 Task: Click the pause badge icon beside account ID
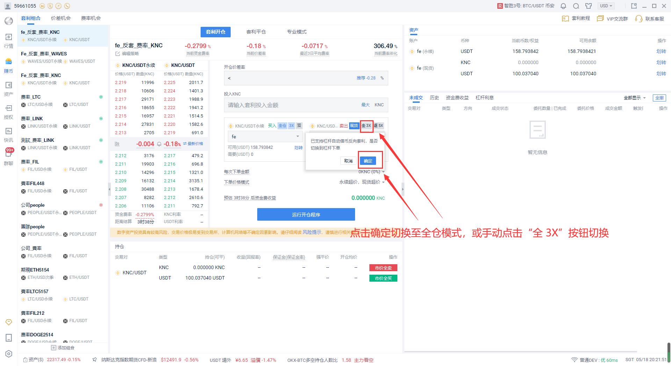click(42, 6)
